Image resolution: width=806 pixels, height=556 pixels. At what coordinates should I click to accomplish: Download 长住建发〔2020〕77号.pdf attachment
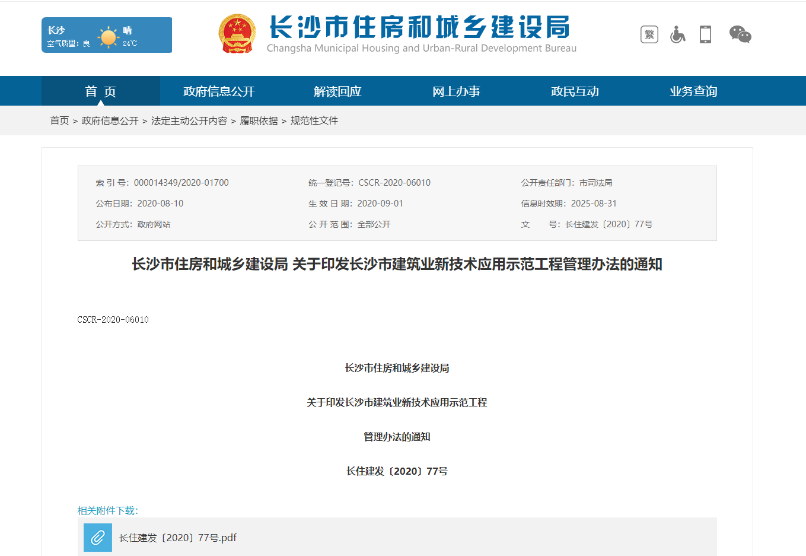point(177,538)
